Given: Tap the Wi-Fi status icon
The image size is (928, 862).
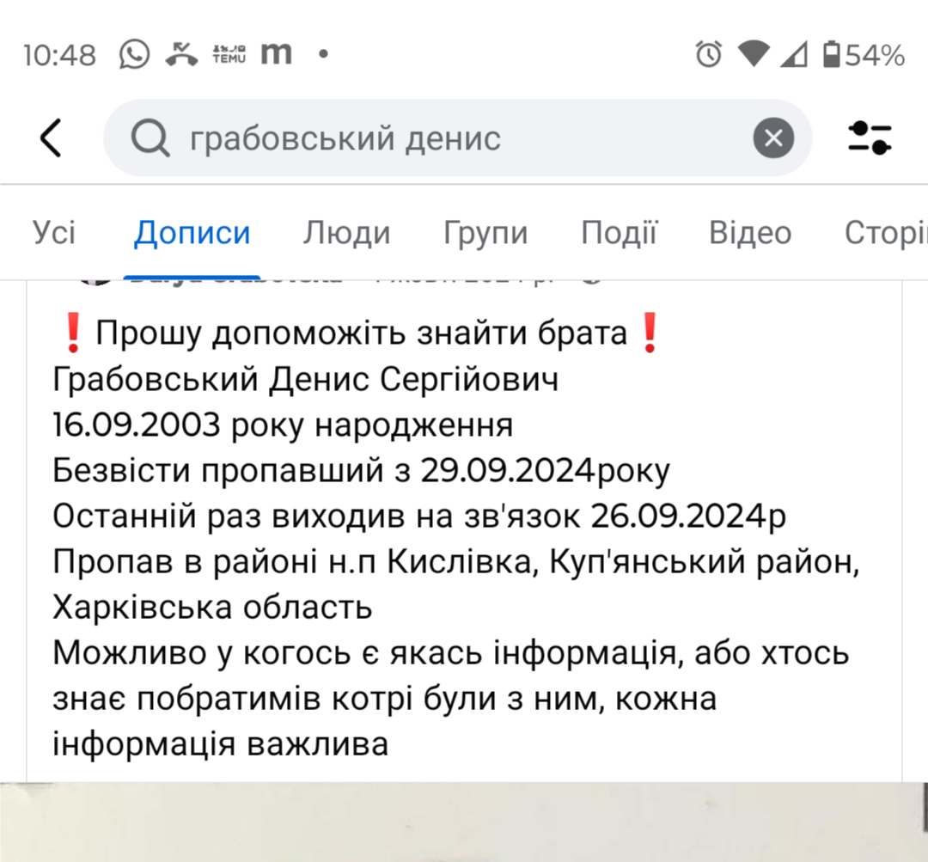Looking at the screenshot, I should (x=753, y=54).
